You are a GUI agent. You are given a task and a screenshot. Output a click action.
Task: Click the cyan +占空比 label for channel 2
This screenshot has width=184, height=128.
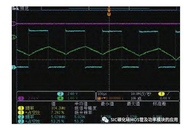tap(32, 121)
